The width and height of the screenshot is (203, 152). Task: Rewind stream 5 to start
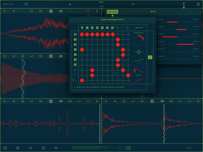point(14,101)
